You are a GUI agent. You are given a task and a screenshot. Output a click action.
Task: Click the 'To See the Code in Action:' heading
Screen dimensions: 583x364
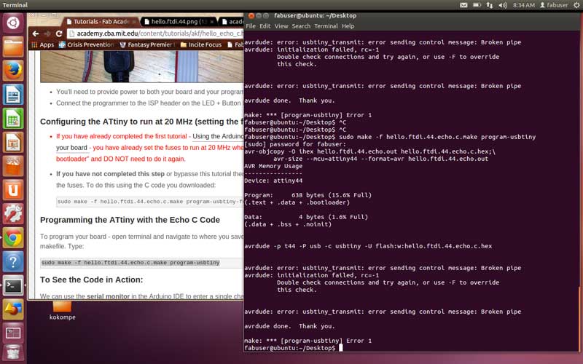(x=92, y=280)
